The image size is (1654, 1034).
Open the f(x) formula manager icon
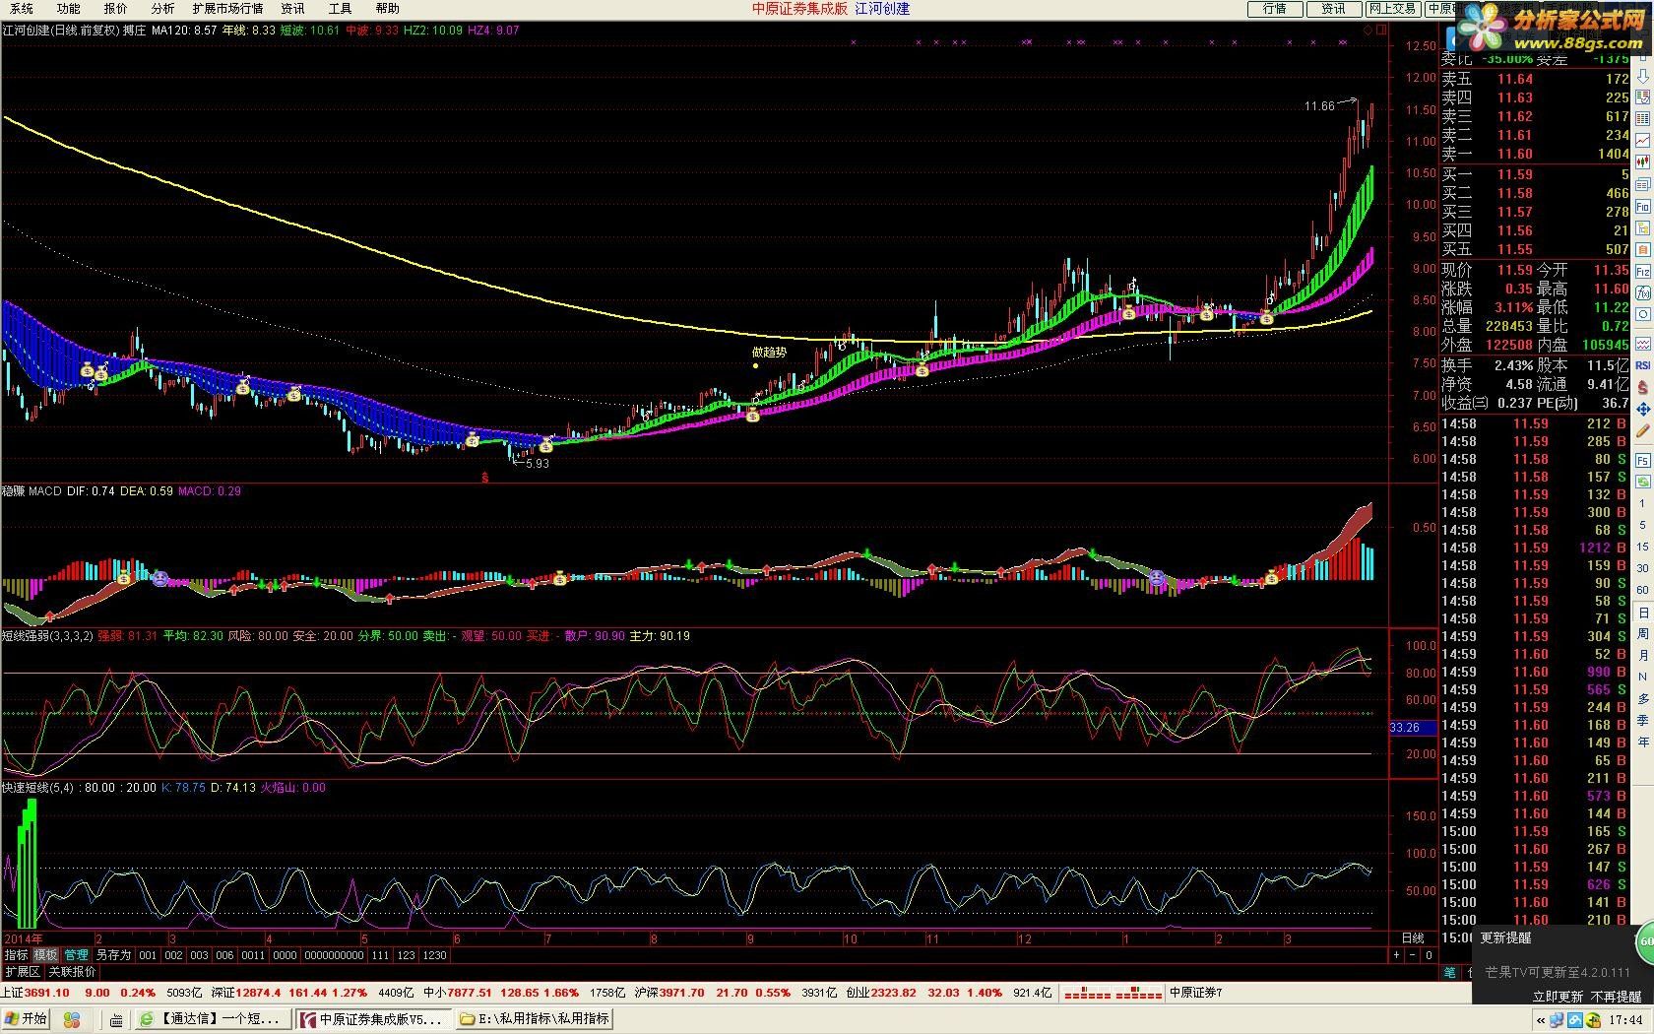(x=1642, y=293)
